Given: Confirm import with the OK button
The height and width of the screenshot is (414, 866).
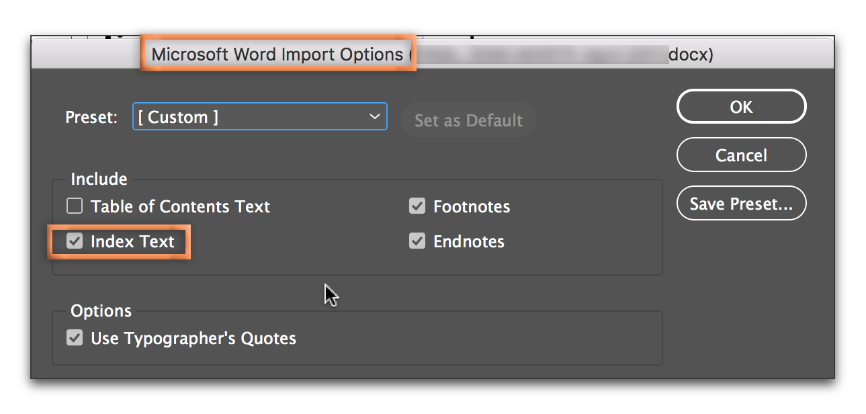Looking at the screenshot, I should coord(741,107).
